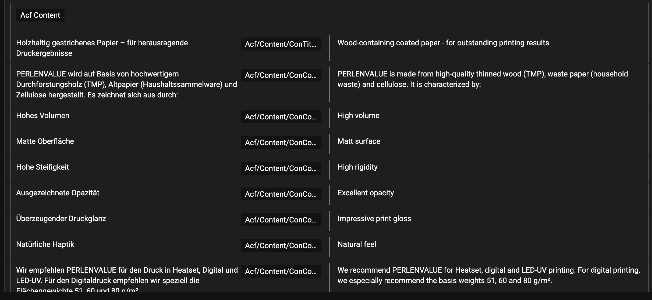
Task: Click Acf/Content/ConCo… tag beside the PERLENVALUE wird row
Action: click(281, 75)
